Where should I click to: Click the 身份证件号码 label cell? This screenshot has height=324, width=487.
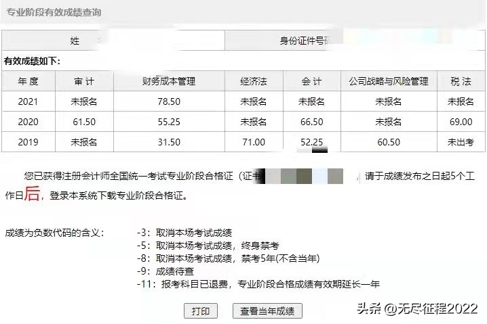pyautogui.click(x=307, y=41)
